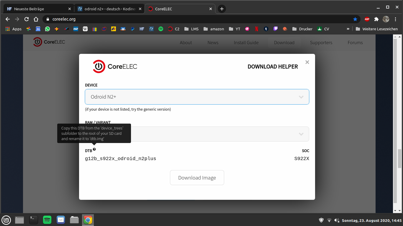Open the Apps bookmark shortcut
Viewport: 403px width, 226px height.
pyautogui.click(x=14, y=29)
